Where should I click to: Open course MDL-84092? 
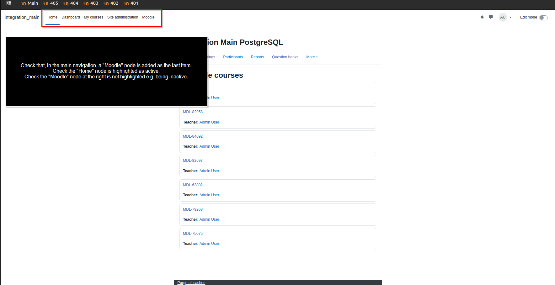point(193,136)
